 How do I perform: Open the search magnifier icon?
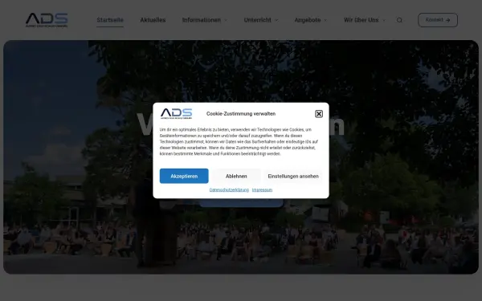[x=399, y=20]
